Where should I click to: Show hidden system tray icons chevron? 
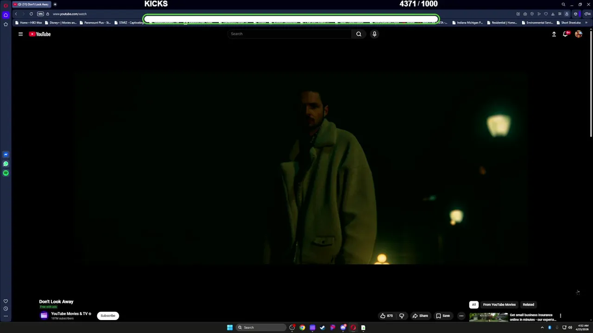(542, 327)
